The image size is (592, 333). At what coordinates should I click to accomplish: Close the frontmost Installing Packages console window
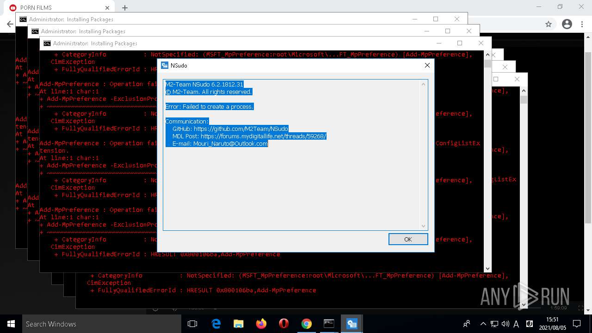(481, 43)
